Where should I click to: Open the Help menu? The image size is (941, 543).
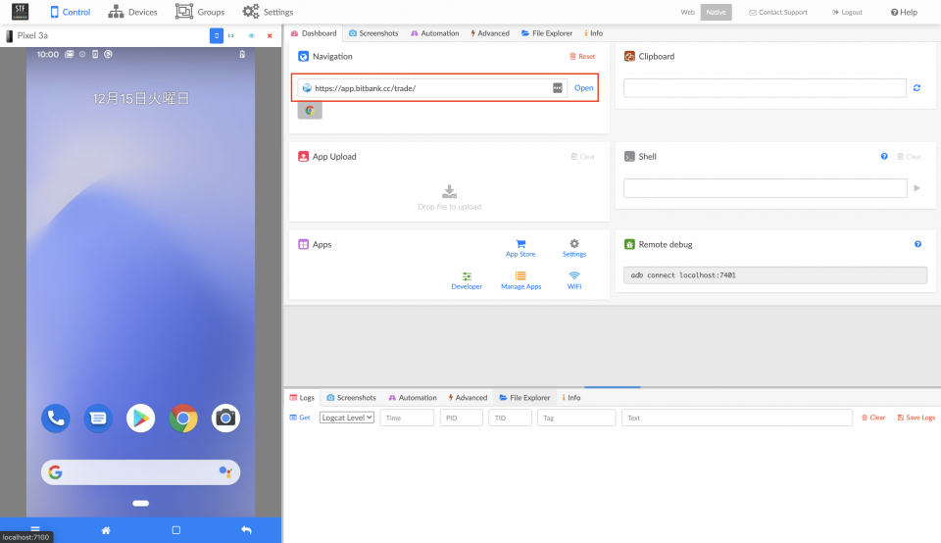(x=904, y=12)
